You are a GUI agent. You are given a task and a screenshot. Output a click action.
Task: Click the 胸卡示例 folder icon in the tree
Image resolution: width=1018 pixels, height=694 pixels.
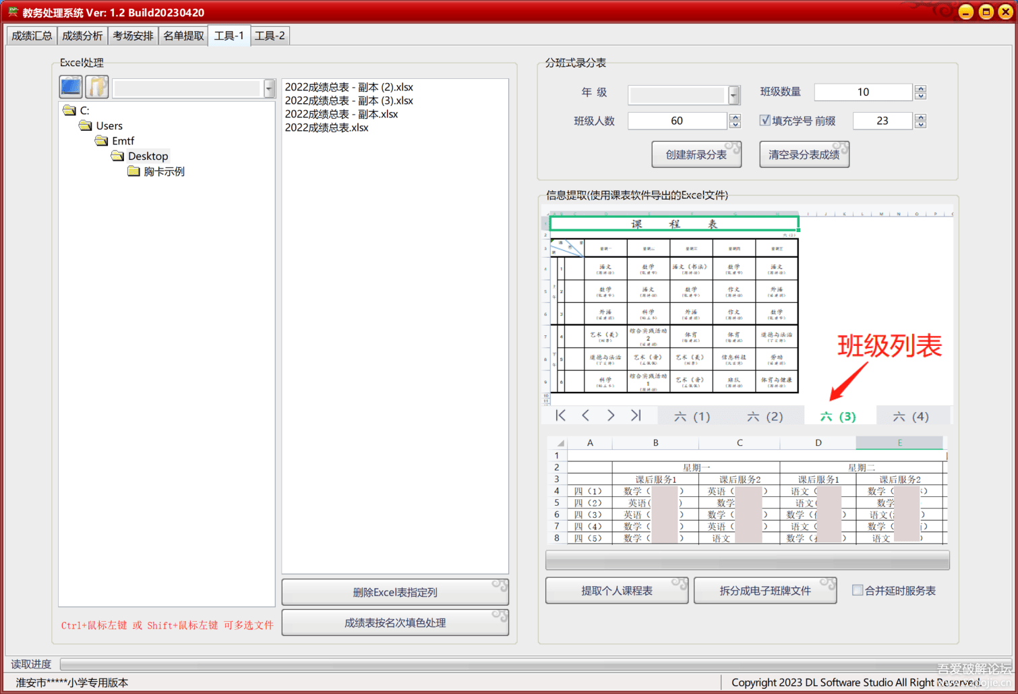coord(134,171)
